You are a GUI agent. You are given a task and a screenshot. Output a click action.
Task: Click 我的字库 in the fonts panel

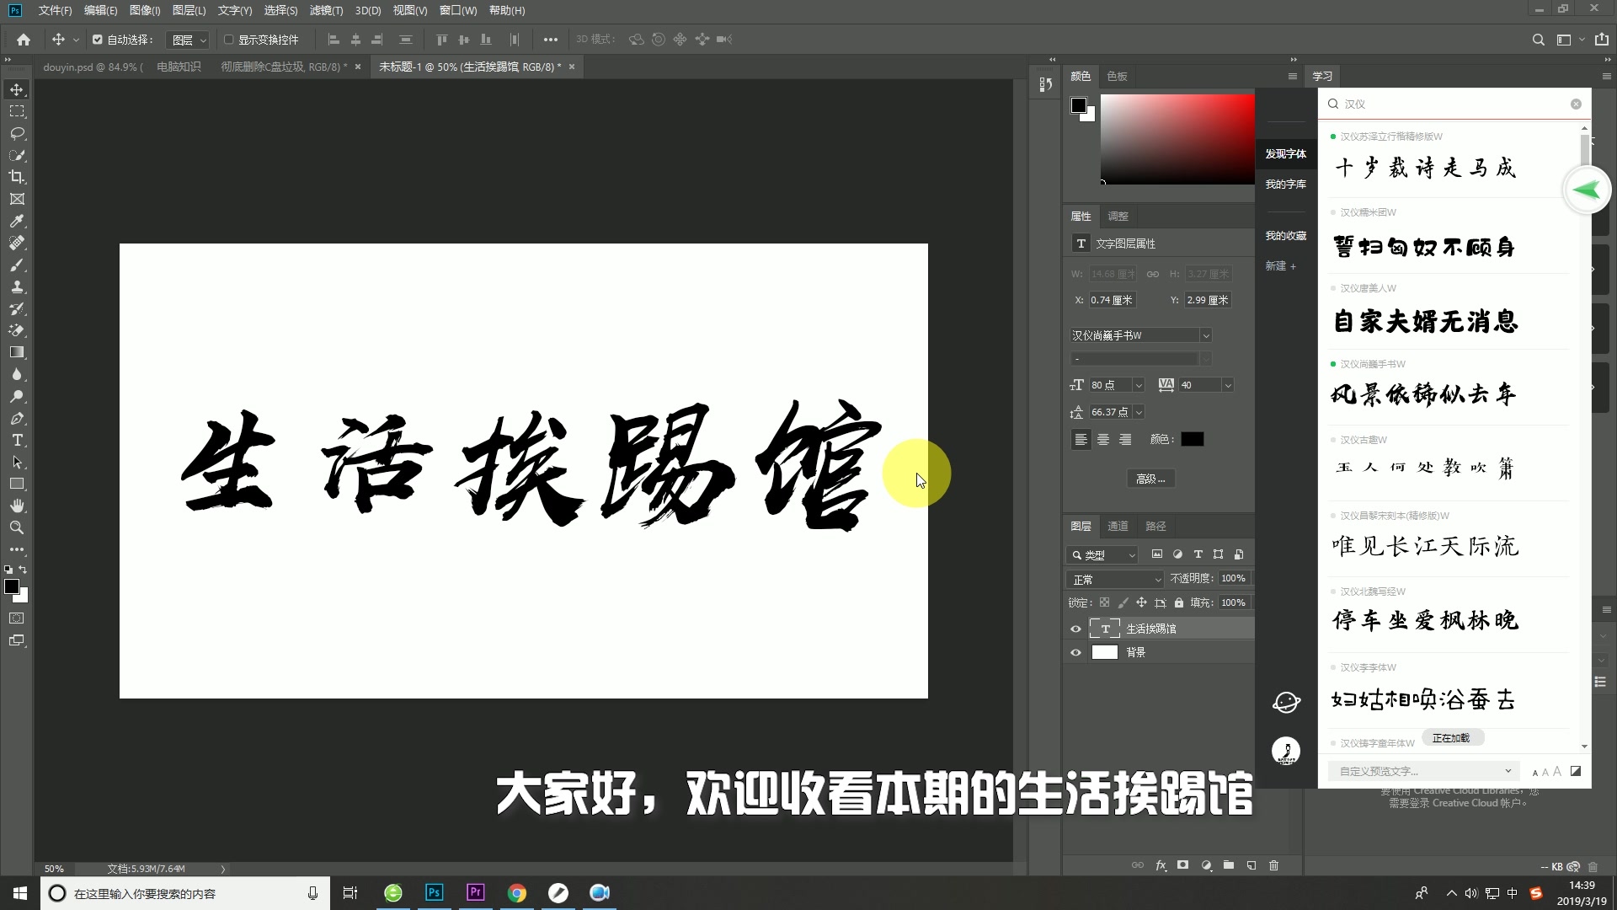click(x=1285, y=184)
